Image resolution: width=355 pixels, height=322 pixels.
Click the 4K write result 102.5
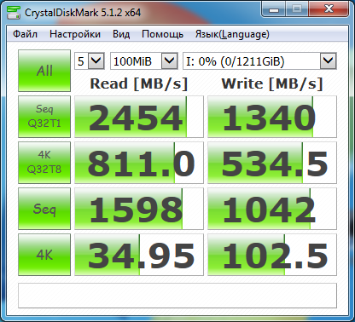272,255
